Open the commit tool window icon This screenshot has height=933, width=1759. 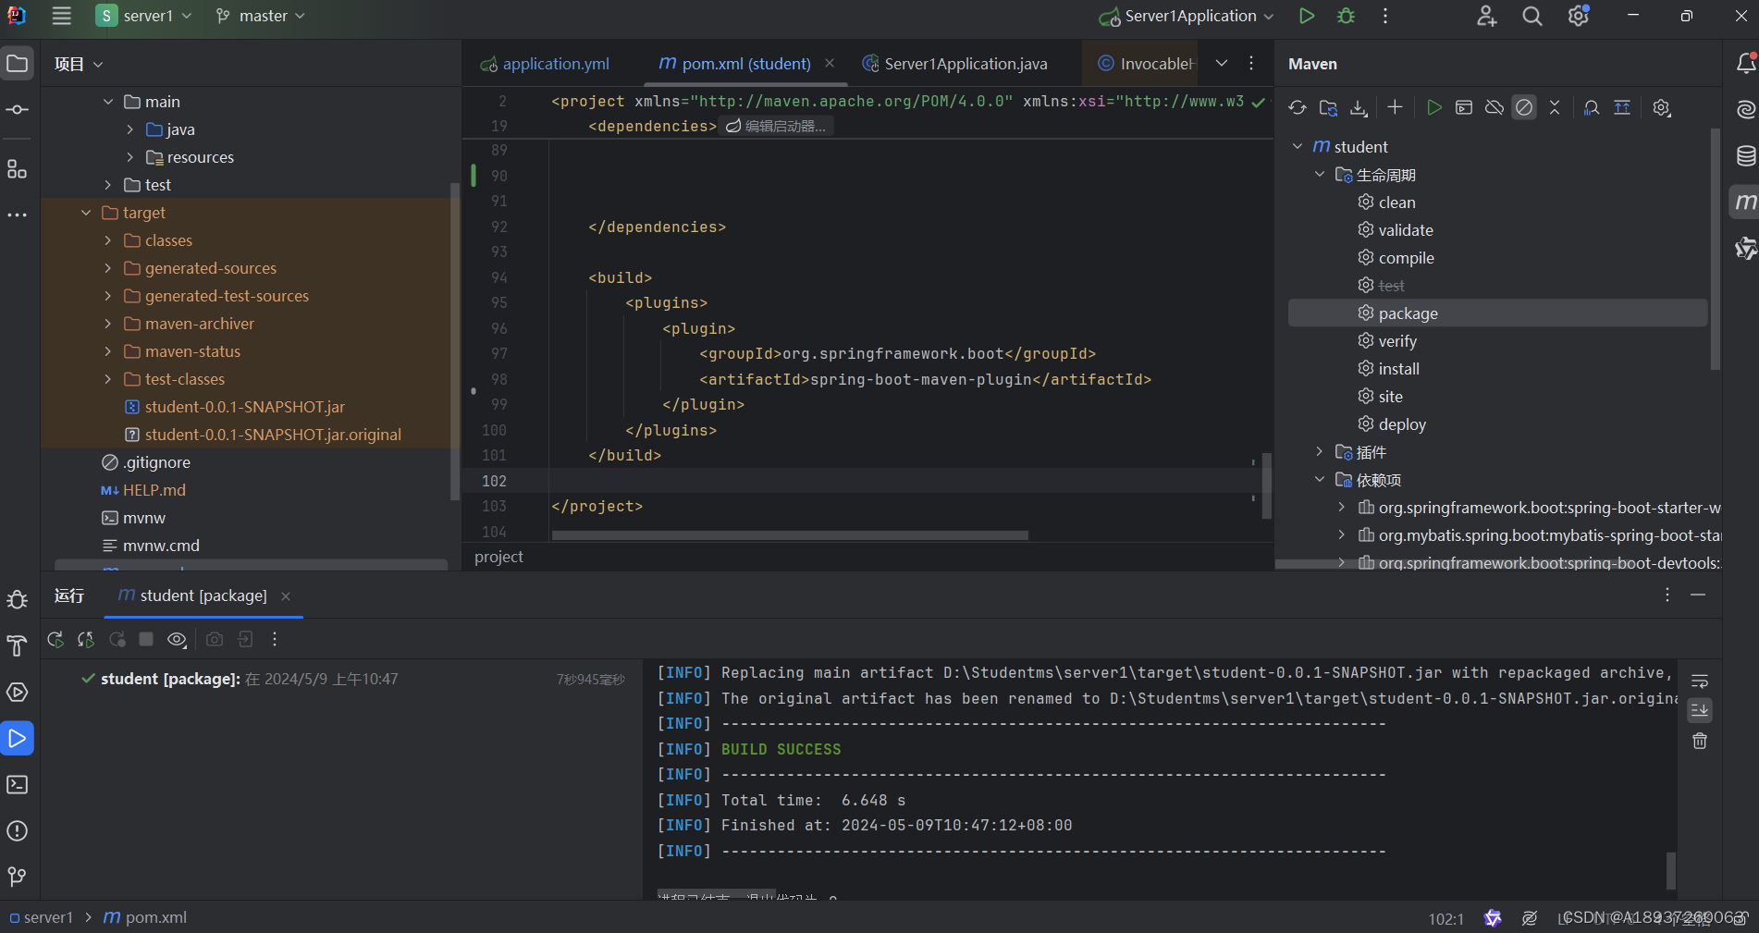click(18, 109)
